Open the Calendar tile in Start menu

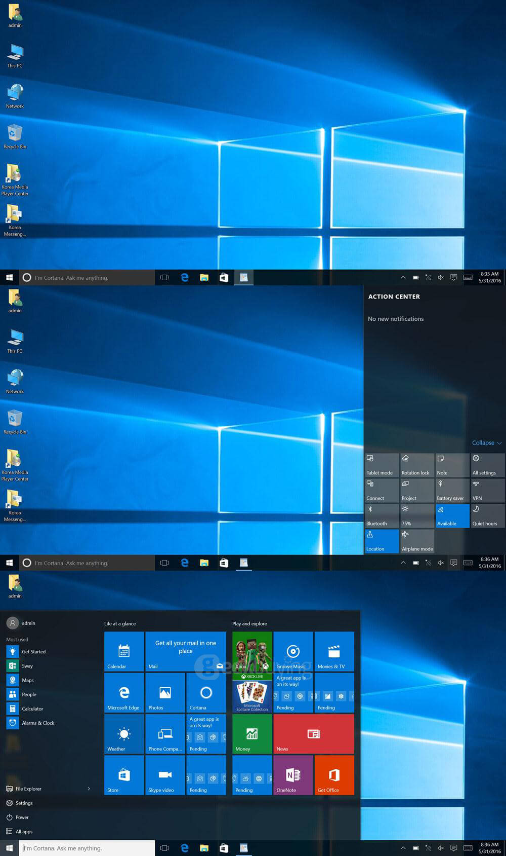124,651
